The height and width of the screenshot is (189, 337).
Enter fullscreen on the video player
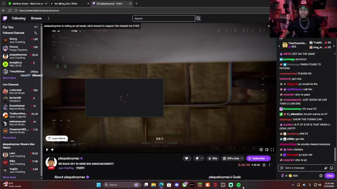(272, 150)
